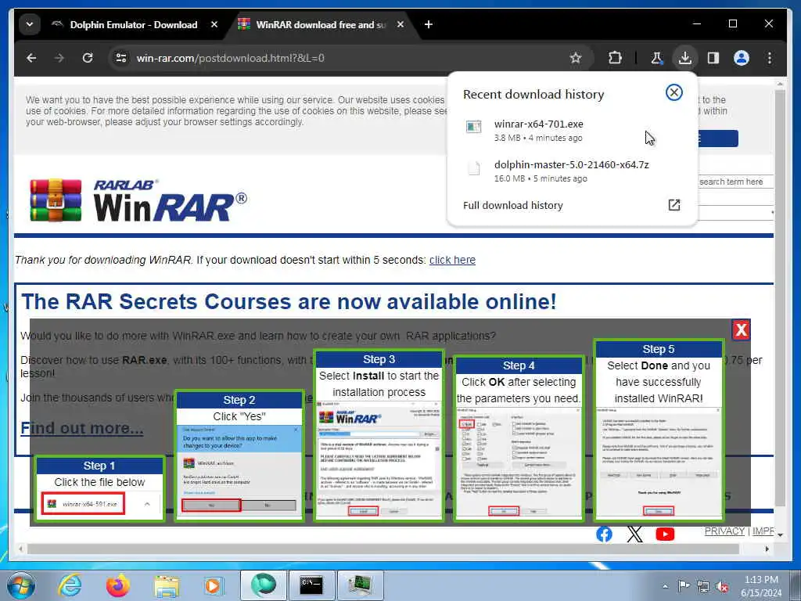
Task: Open the Windows Start menu
Action: (21, 585)
